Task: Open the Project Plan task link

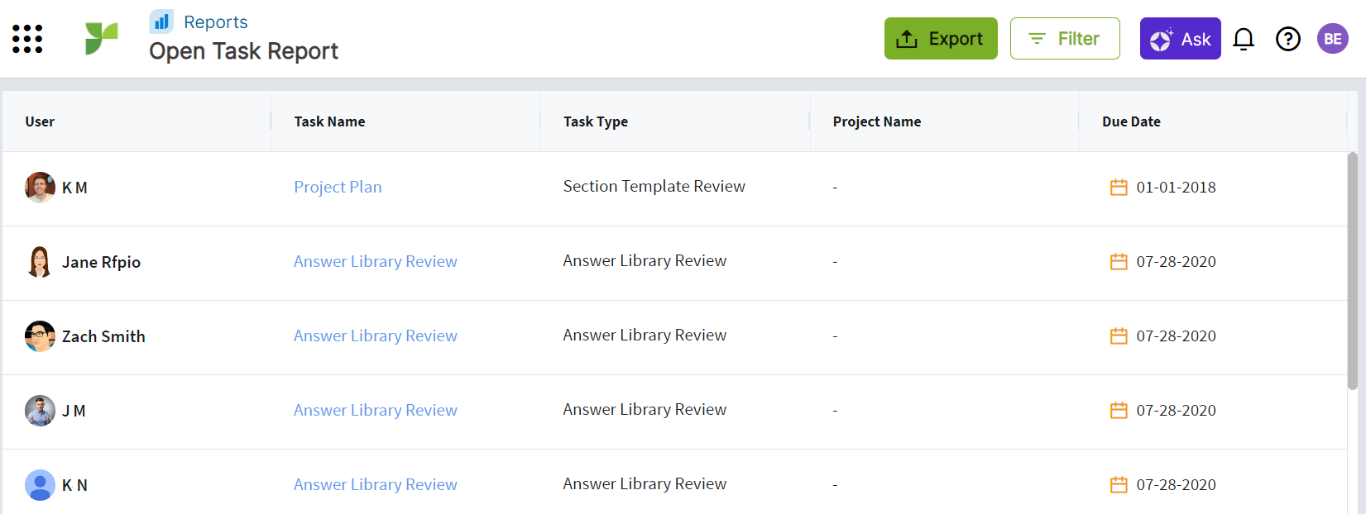Action: (x=338, y=187)
